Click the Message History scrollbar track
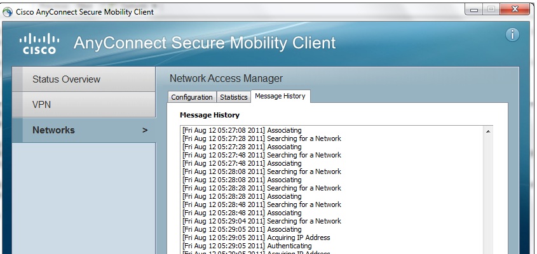The width and height of the screenshot is (537, 254). tap(488, 195)
